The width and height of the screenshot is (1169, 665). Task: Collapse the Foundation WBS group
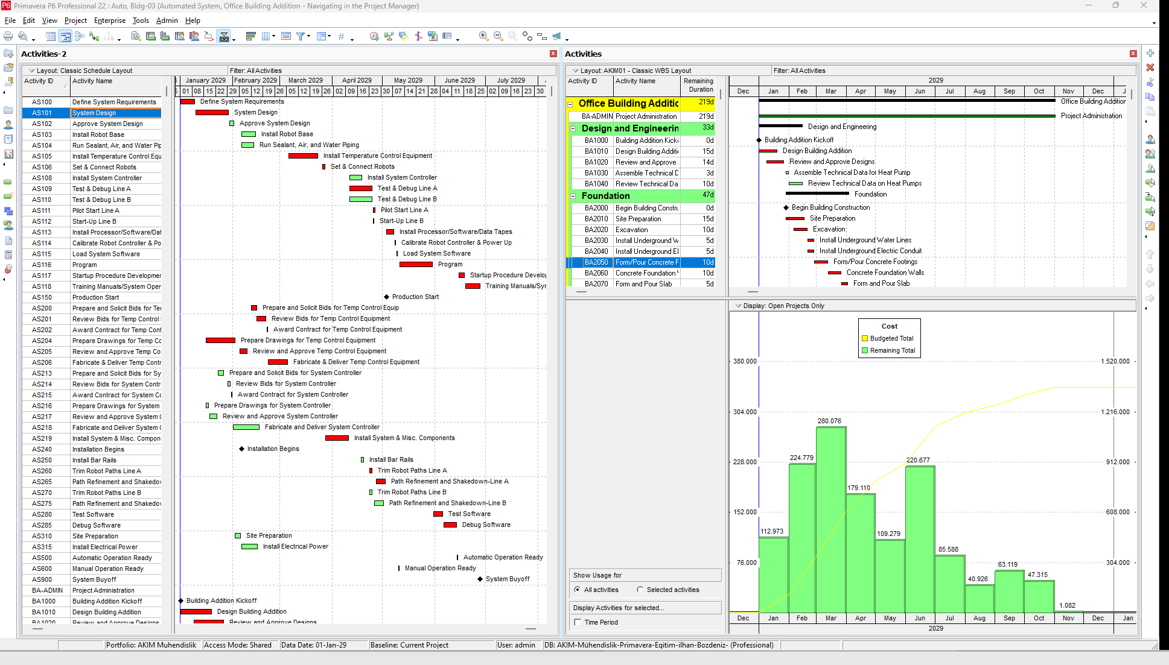(x=573, y=196)
